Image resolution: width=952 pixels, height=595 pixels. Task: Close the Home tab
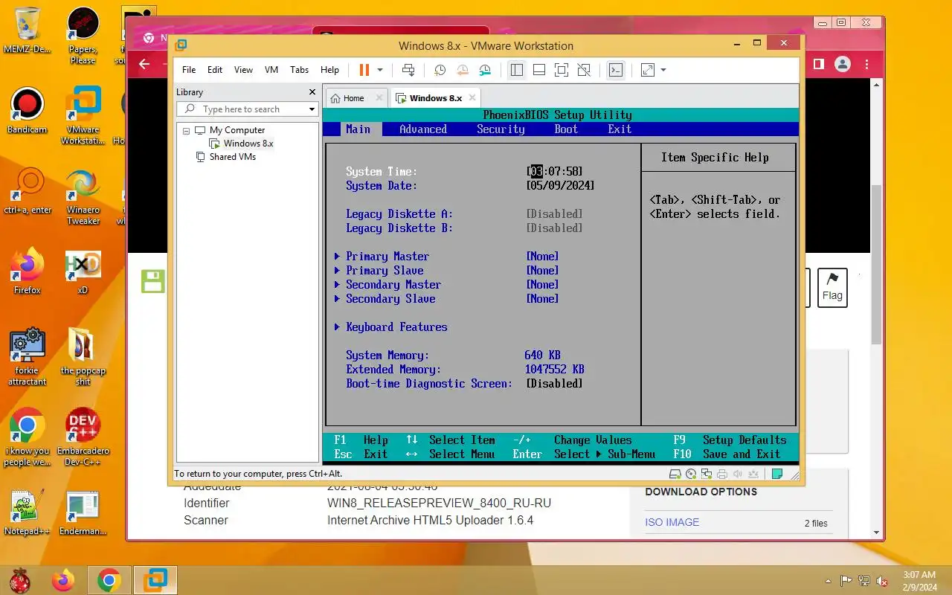point(379,97)
